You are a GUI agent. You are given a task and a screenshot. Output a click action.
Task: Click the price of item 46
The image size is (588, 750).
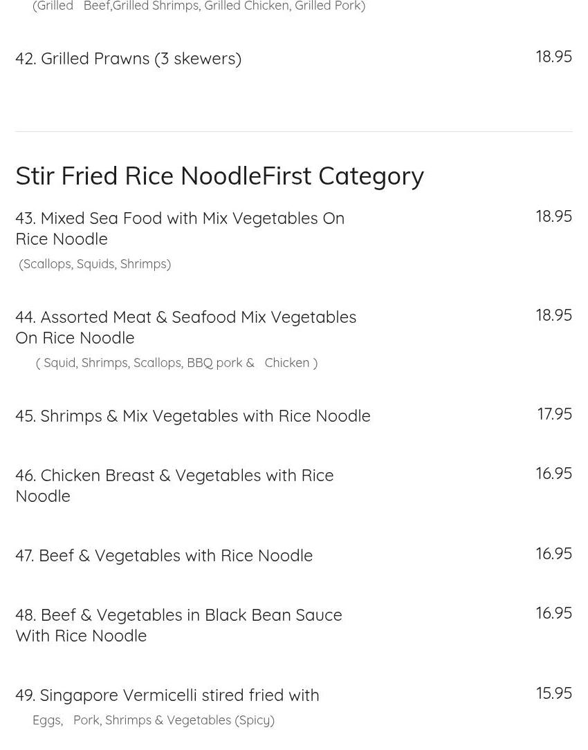click(553, 474)
